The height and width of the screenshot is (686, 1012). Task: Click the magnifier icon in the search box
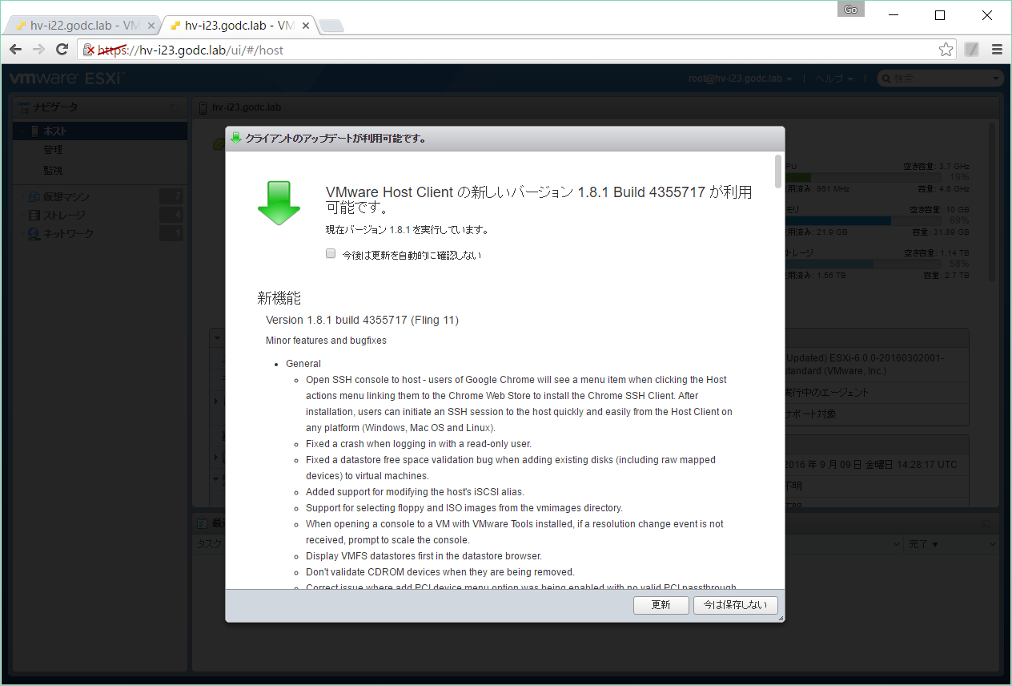pos(886,79)
